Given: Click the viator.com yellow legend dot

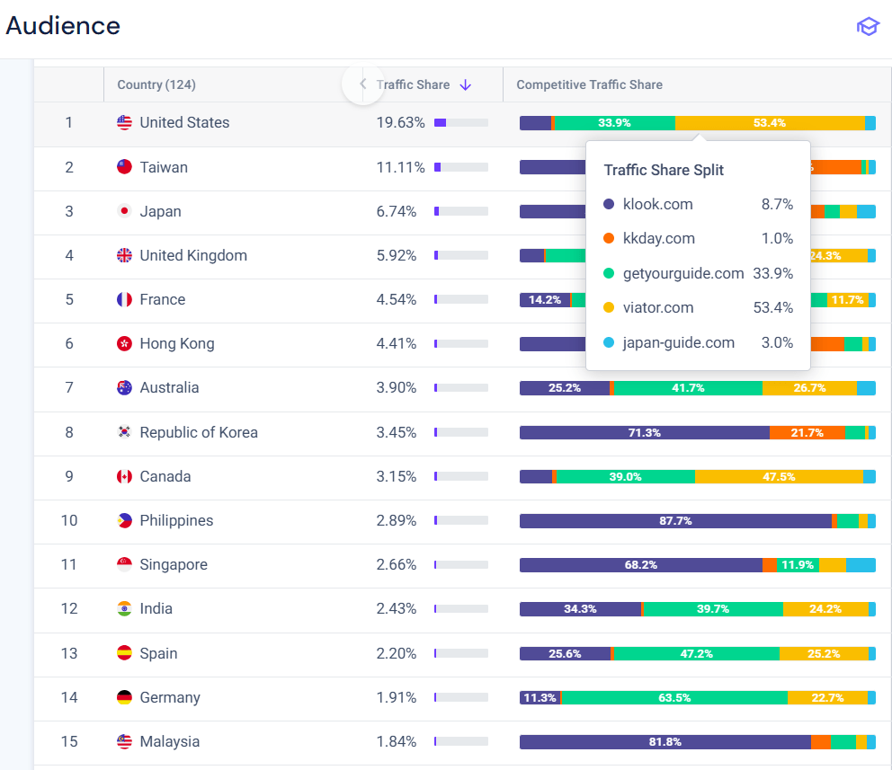Looking at the screenshot, I should click(x=609, y=307).
